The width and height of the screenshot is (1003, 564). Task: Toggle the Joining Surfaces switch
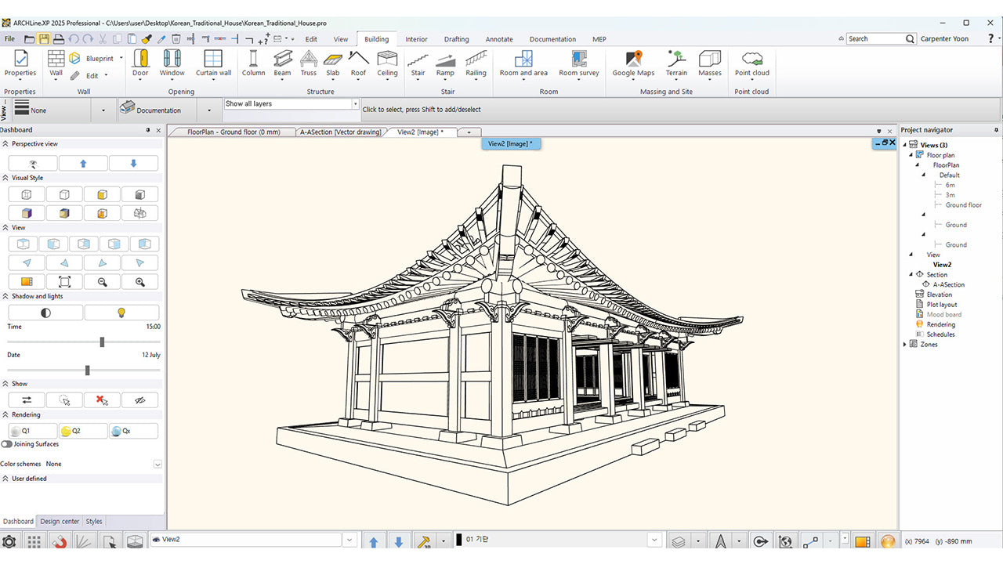coord(7,444)
